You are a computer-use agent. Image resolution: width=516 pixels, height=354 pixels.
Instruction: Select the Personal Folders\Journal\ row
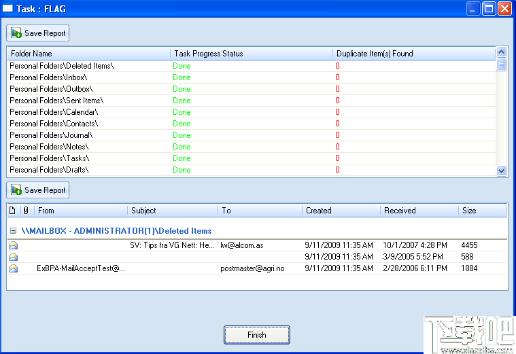pyautogui.click(x=252, y=135)
